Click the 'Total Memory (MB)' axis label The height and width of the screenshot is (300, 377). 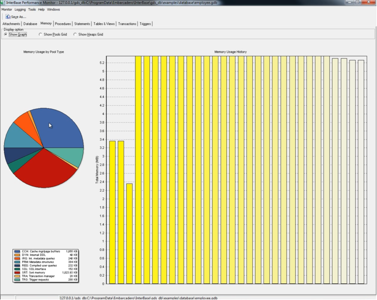(97, 169)
